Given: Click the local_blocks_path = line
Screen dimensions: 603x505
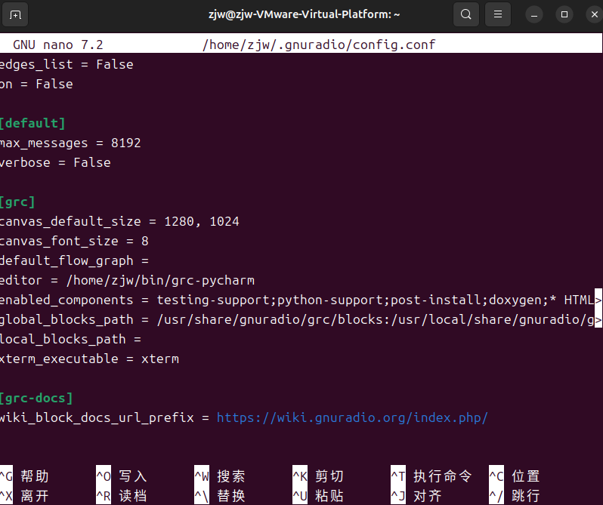Looking at the screenshot, I should coord(70,340).
